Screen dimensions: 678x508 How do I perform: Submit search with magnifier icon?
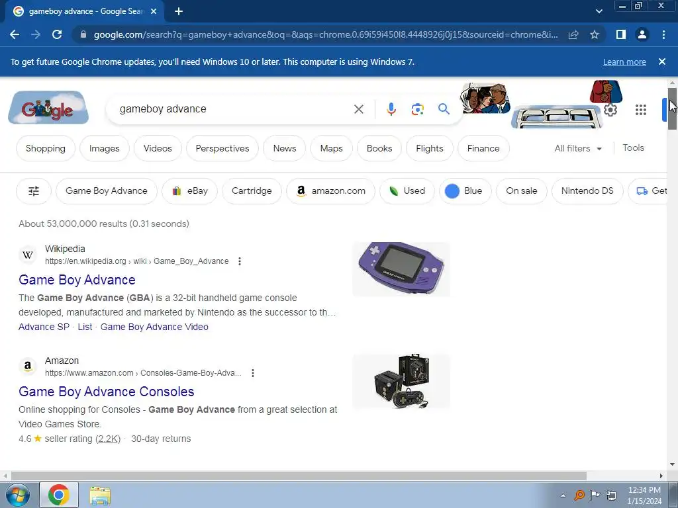(444, 109)
